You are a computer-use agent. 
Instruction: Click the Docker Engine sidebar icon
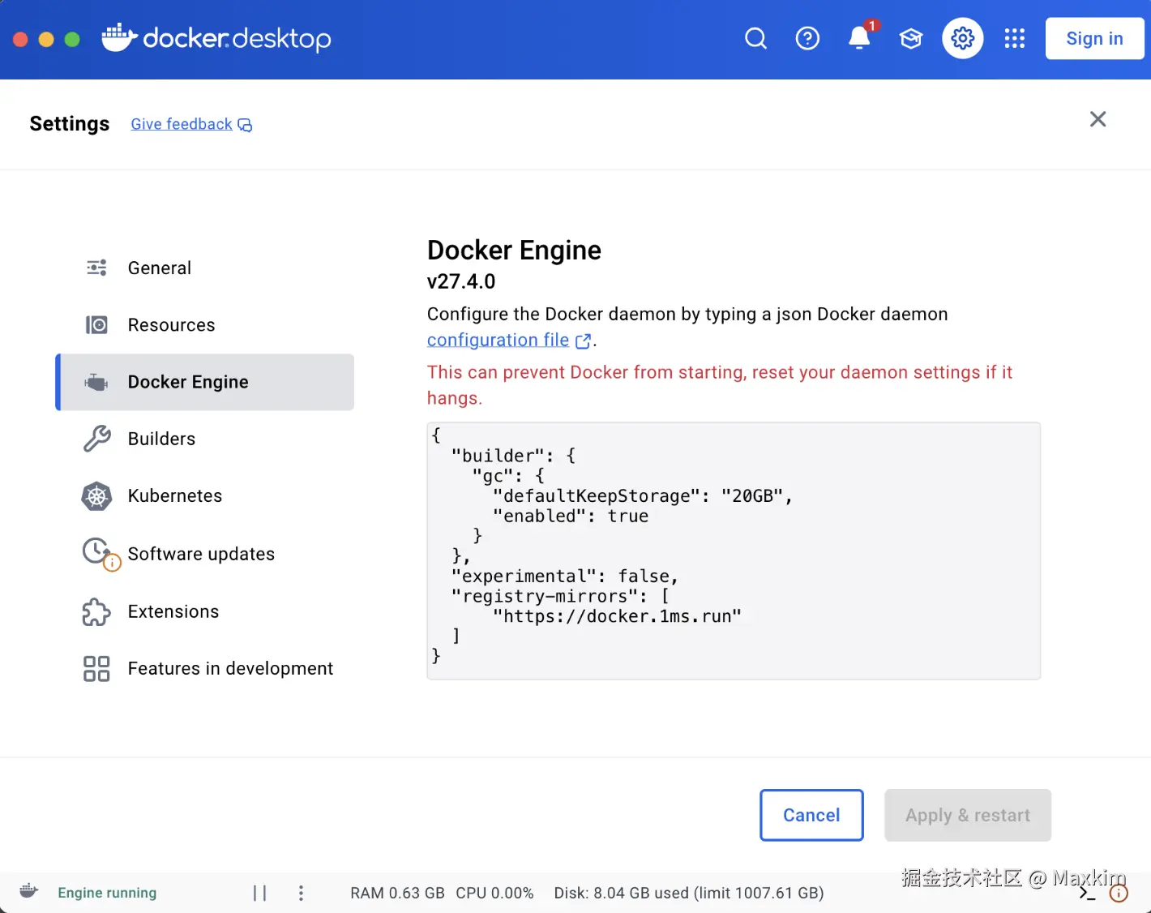coord(96,382)
